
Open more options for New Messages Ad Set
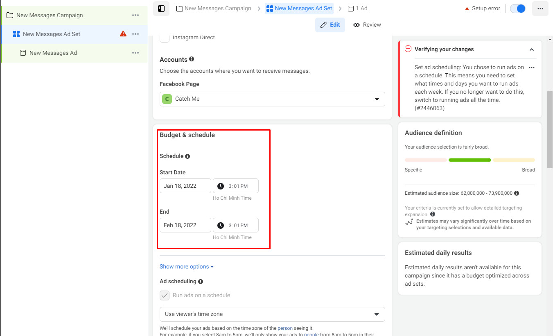click(135, 34)
